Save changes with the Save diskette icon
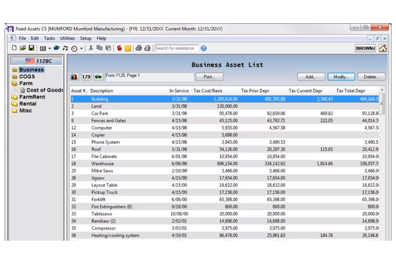 point(32,48)
